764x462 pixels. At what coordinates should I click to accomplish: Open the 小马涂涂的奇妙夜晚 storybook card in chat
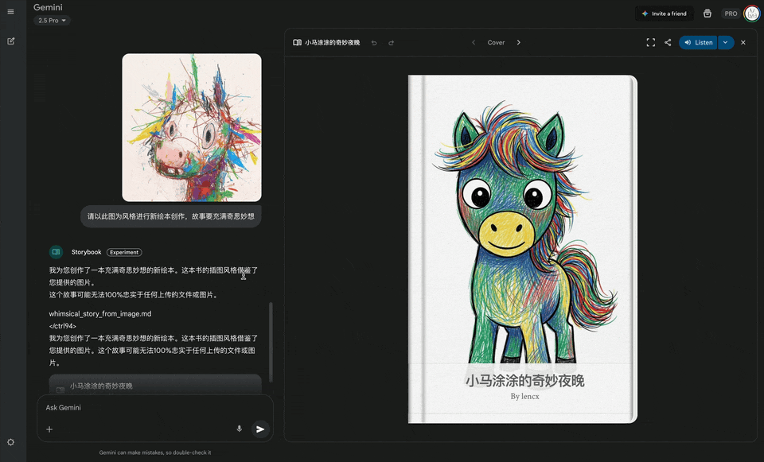(x=155, y=385)
